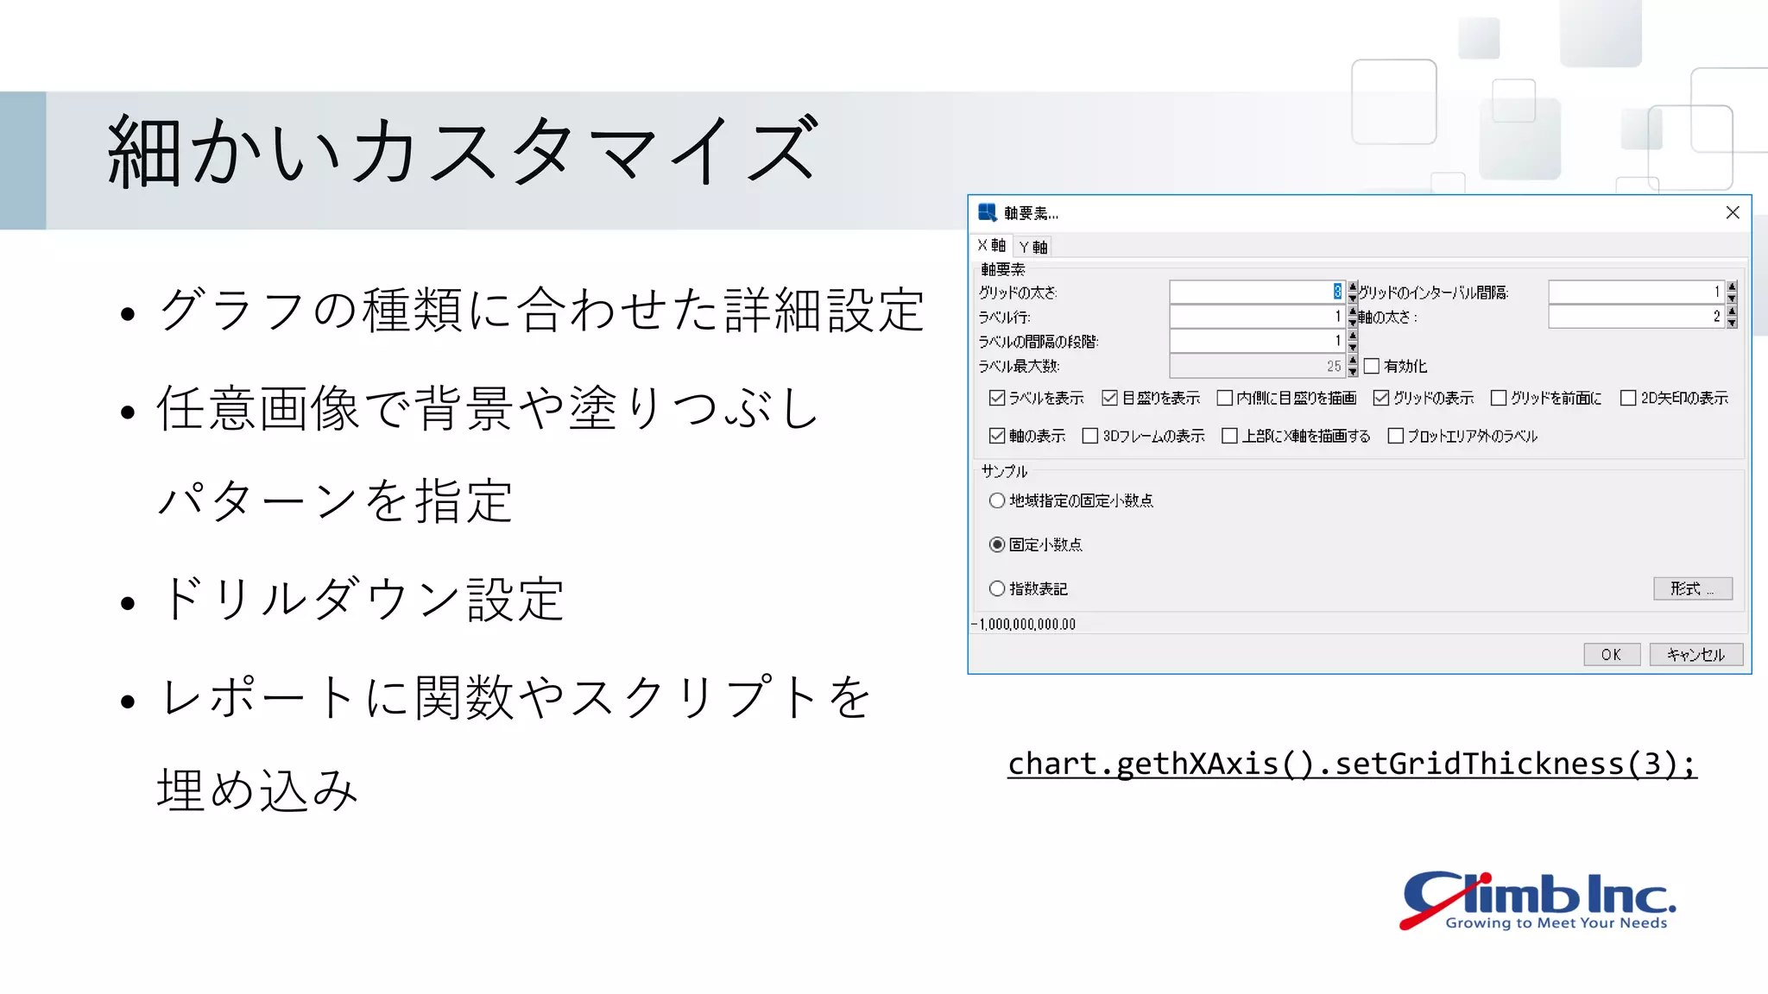
Task: Toggle the 目盛りを表示 checkbox
Action: click(1110, 398)
